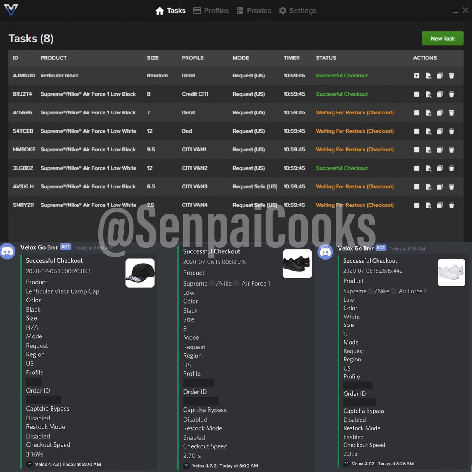Edit task AV3XLH
Image resolution: width=472 pixels, height=472 pixels.
tap(428, 186)
